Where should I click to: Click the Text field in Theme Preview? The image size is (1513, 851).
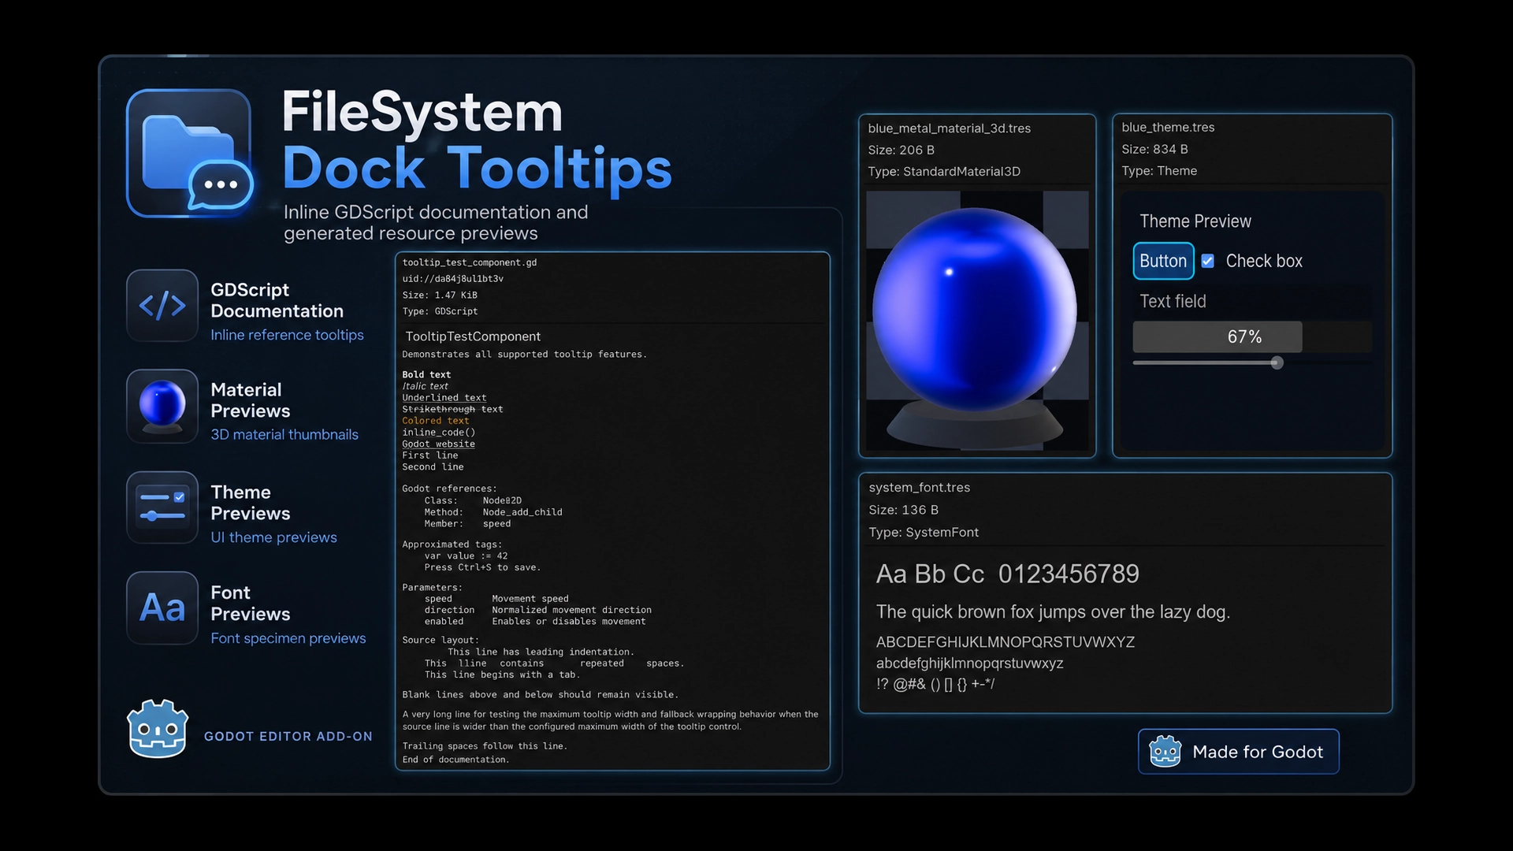(x=1252, y=301)
